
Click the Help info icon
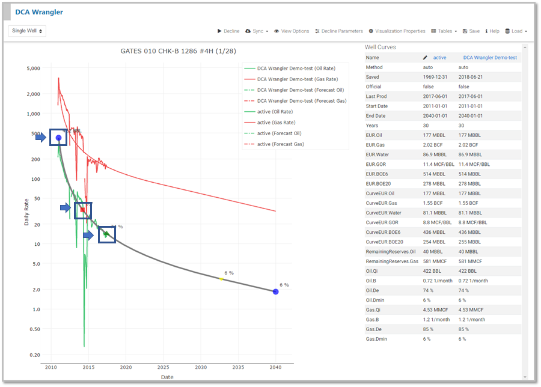pyautogui.click(x=486, y=31)
